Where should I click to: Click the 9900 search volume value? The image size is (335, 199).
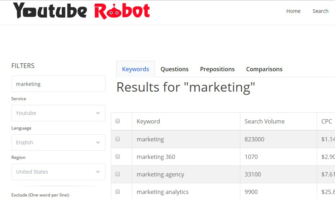pos(251,192)
